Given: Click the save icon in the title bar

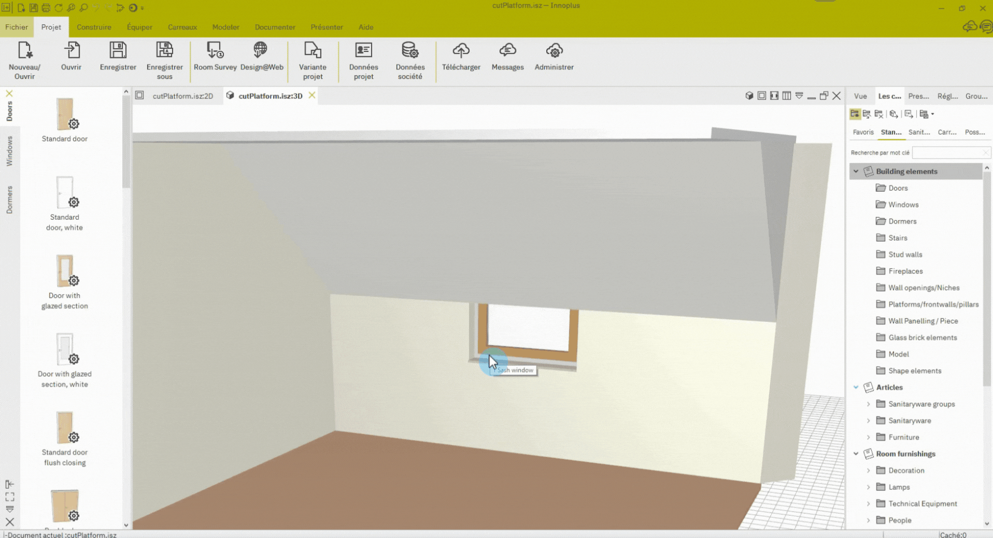Looking at the screenshot, I should (34, 8).
